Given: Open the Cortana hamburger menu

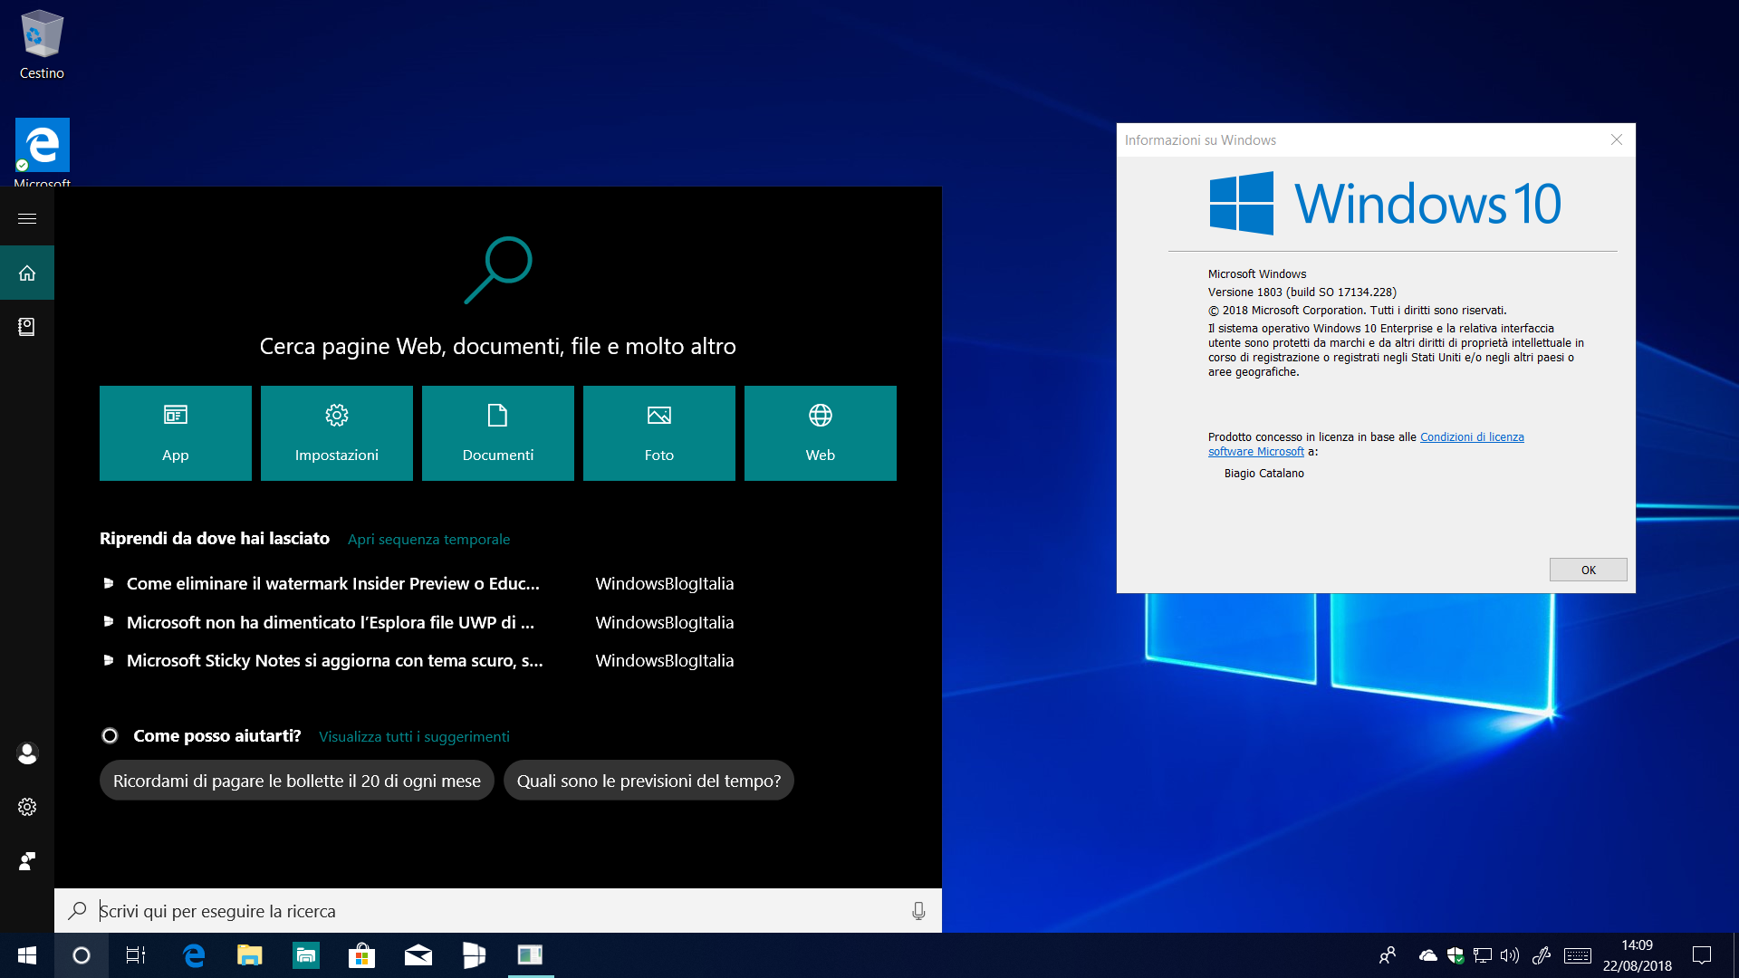Looking at the screenshot, I should pyautogui.click(x=27, y=218).
